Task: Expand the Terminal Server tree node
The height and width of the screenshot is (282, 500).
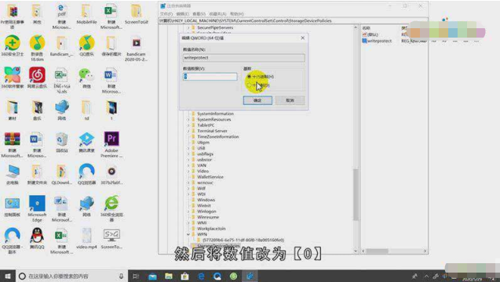Action: pyautogui.click(x=188, y=131)
